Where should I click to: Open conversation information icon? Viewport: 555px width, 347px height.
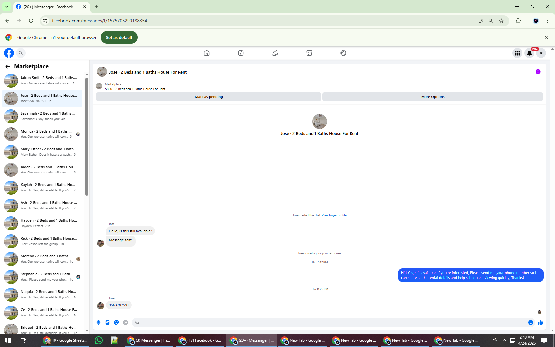coord(538,72)
